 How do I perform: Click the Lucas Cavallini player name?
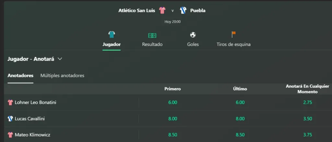coord(30,119)
